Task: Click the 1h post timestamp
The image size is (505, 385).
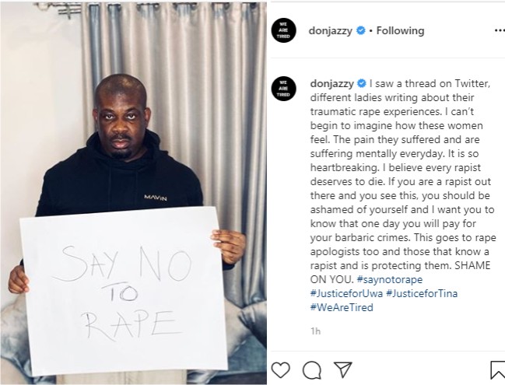Action: (x=315, y=331)
